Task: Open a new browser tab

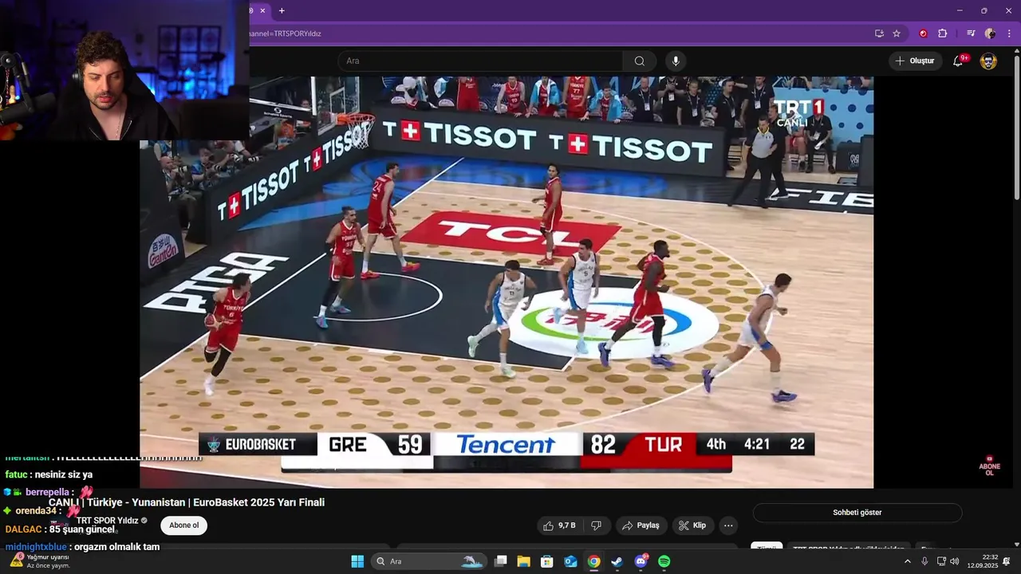Action: click(x=282, y=10)
